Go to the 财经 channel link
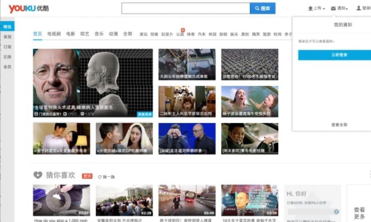This screenshot has height=222, width=371. coord(223,34)
